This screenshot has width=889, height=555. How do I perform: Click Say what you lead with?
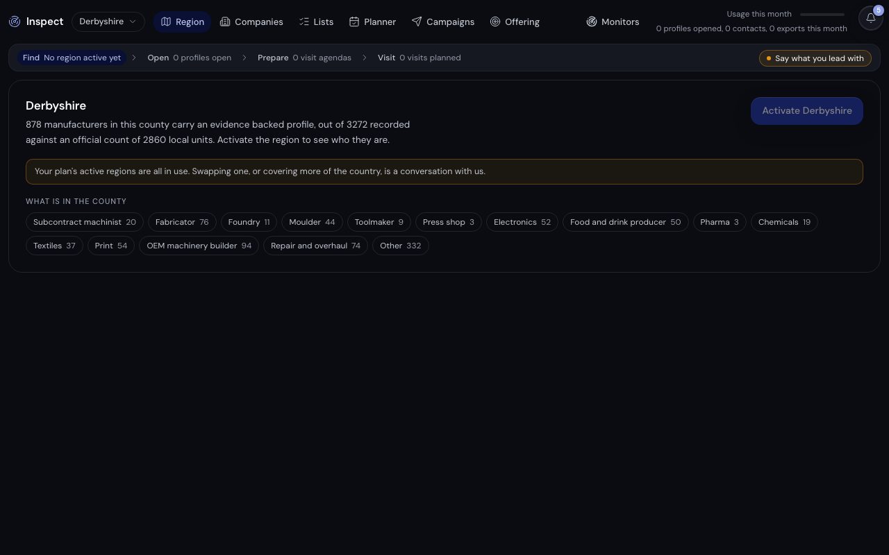tap(815, 58)
